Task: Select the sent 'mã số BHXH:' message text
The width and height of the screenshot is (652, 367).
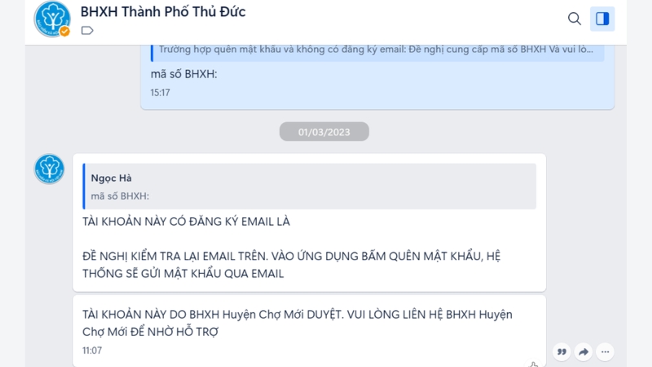Action: click(184, 74)
